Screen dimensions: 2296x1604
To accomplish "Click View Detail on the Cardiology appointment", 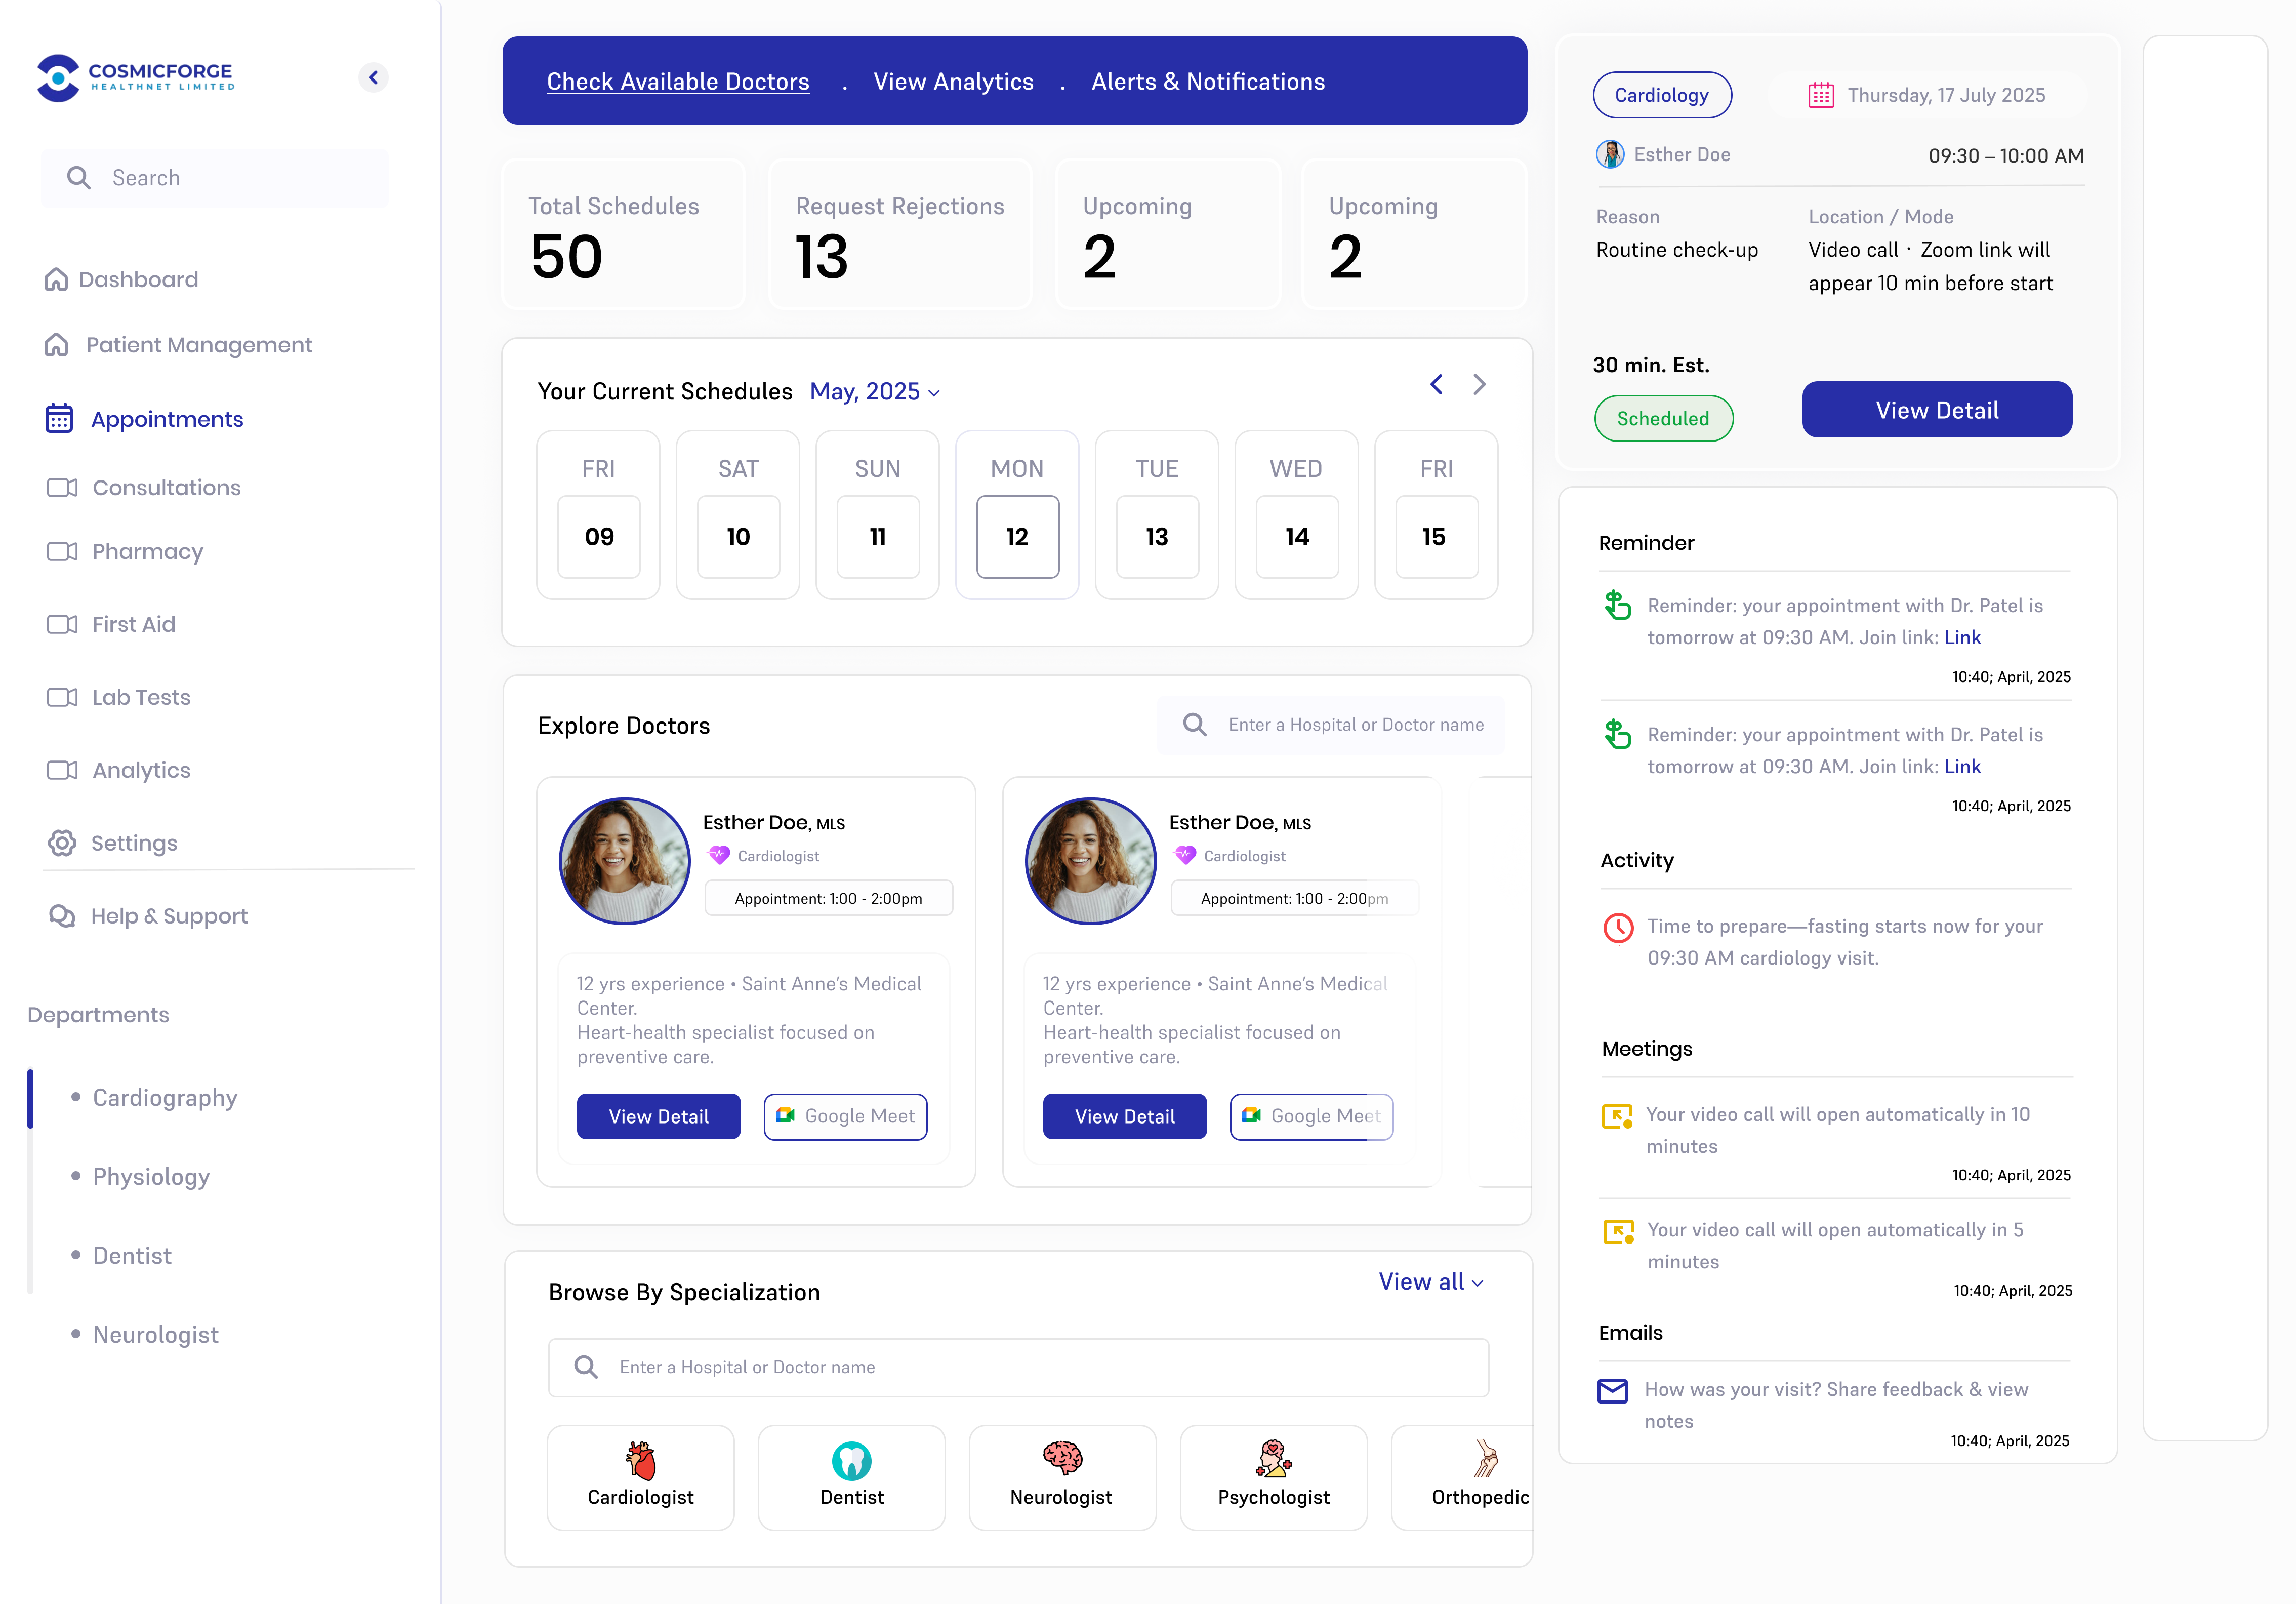I will point(1936,410).
